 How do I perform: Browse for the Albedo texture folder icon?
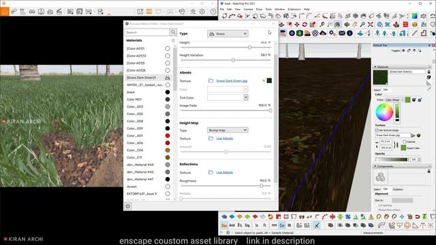[x=211, y=81]
